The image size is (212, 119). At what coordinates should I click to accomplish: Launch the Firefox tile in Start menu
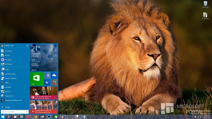tap(54, 82)
